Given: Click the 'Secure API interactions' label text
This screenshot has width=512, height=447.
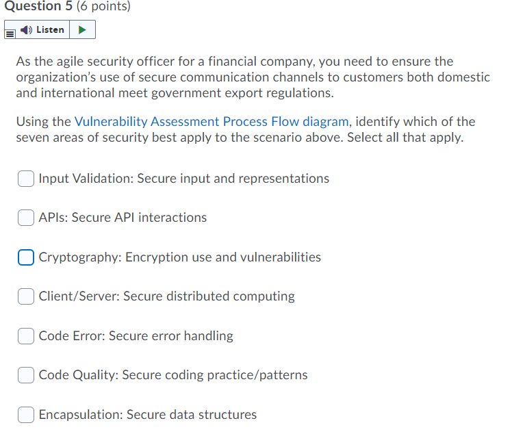Looking at the screenshot, I should click(139, 218).
